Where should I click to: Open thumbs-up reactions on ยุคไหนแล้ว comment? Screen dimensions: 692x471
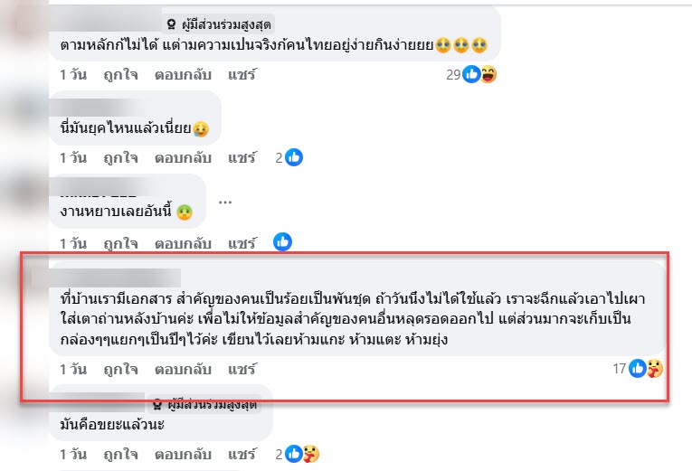tap(294, 157)
